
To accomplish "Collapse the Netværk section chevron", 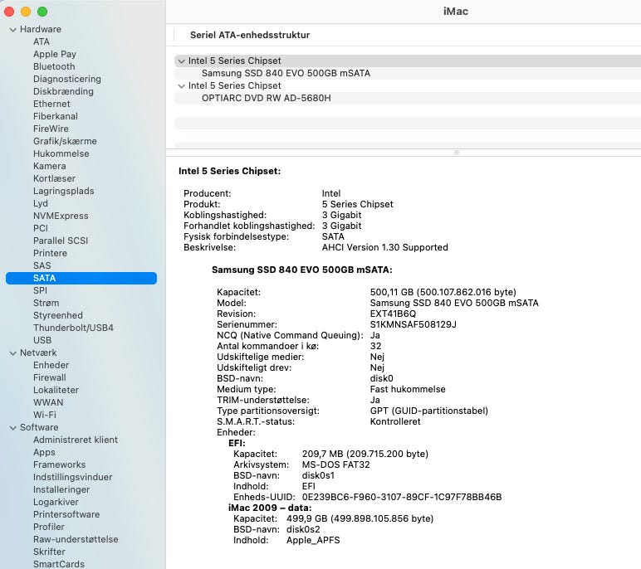I will [x=13, y=353].
